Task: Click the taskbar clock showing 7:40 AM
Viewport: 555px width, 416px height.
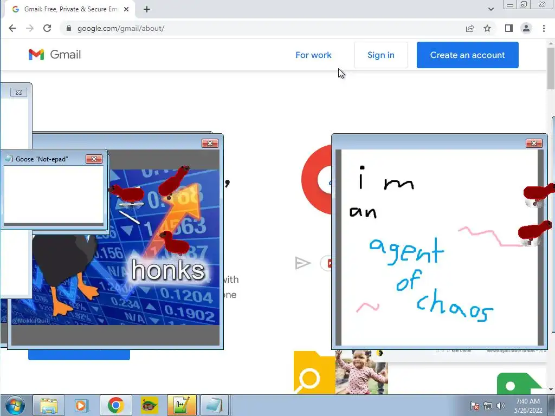Action: pyautogui.click(x=528, y=406)
